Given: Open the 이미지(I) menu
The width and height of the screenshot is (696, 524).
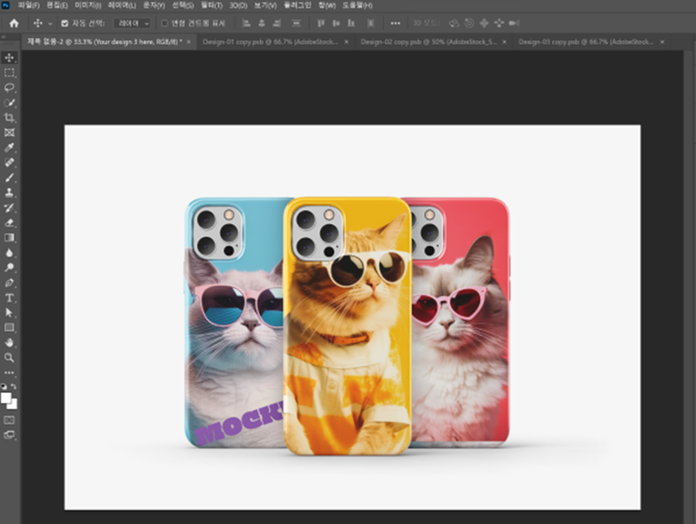Looking at the screenshot, I should (x=87, y=6).
